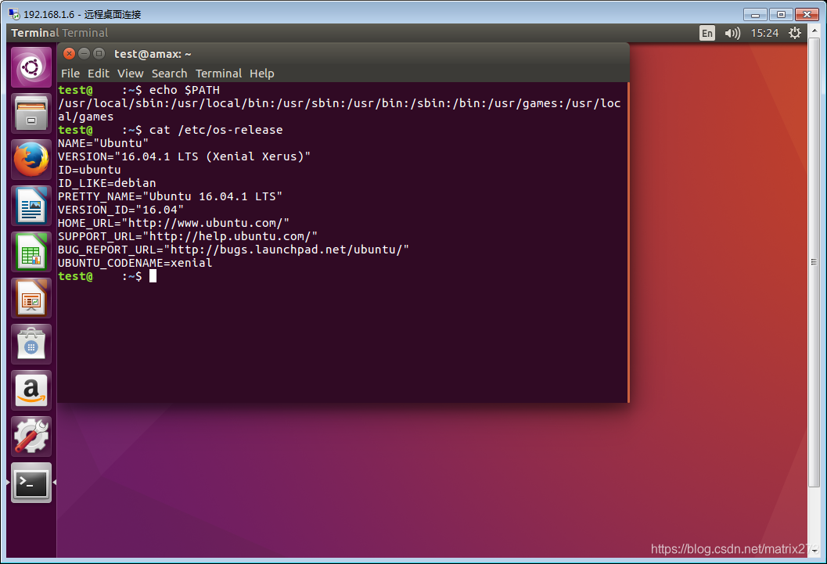This screenshot has height=564, width=827.
Task: Open the Search menu in terminal
Action: coord(169,74)
